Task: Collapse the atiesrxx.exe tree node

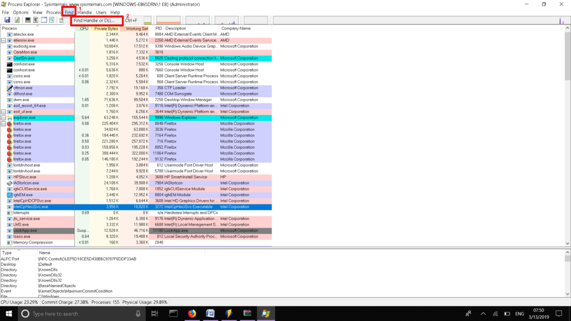Action: click(3, 40)
